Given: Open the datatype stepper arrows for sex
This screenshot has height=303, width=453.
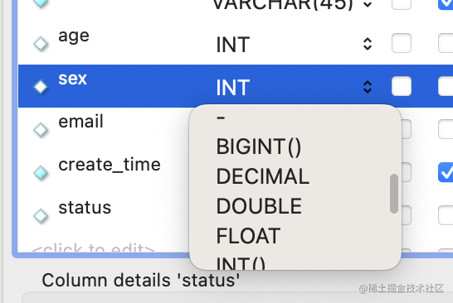Looking at the screenshot, I should pos(368,87).
